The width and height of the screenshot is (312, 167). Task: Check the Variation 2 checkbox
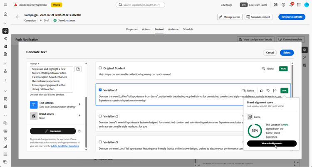pyautogui.click(x=100, y=116)
